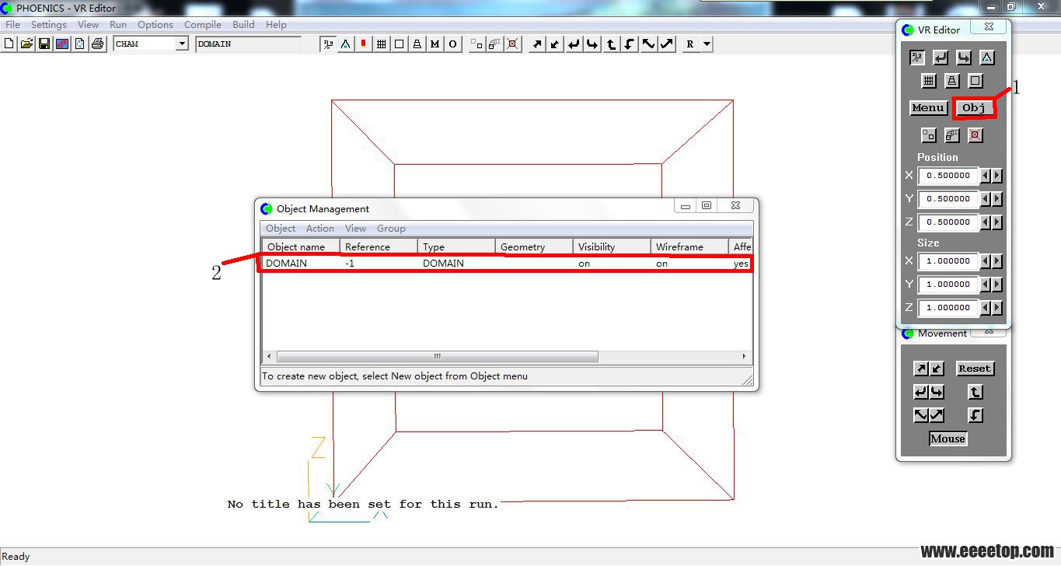Click the wireframe square icon in main toolbar
1061x566 pixels.
[400, 44]
